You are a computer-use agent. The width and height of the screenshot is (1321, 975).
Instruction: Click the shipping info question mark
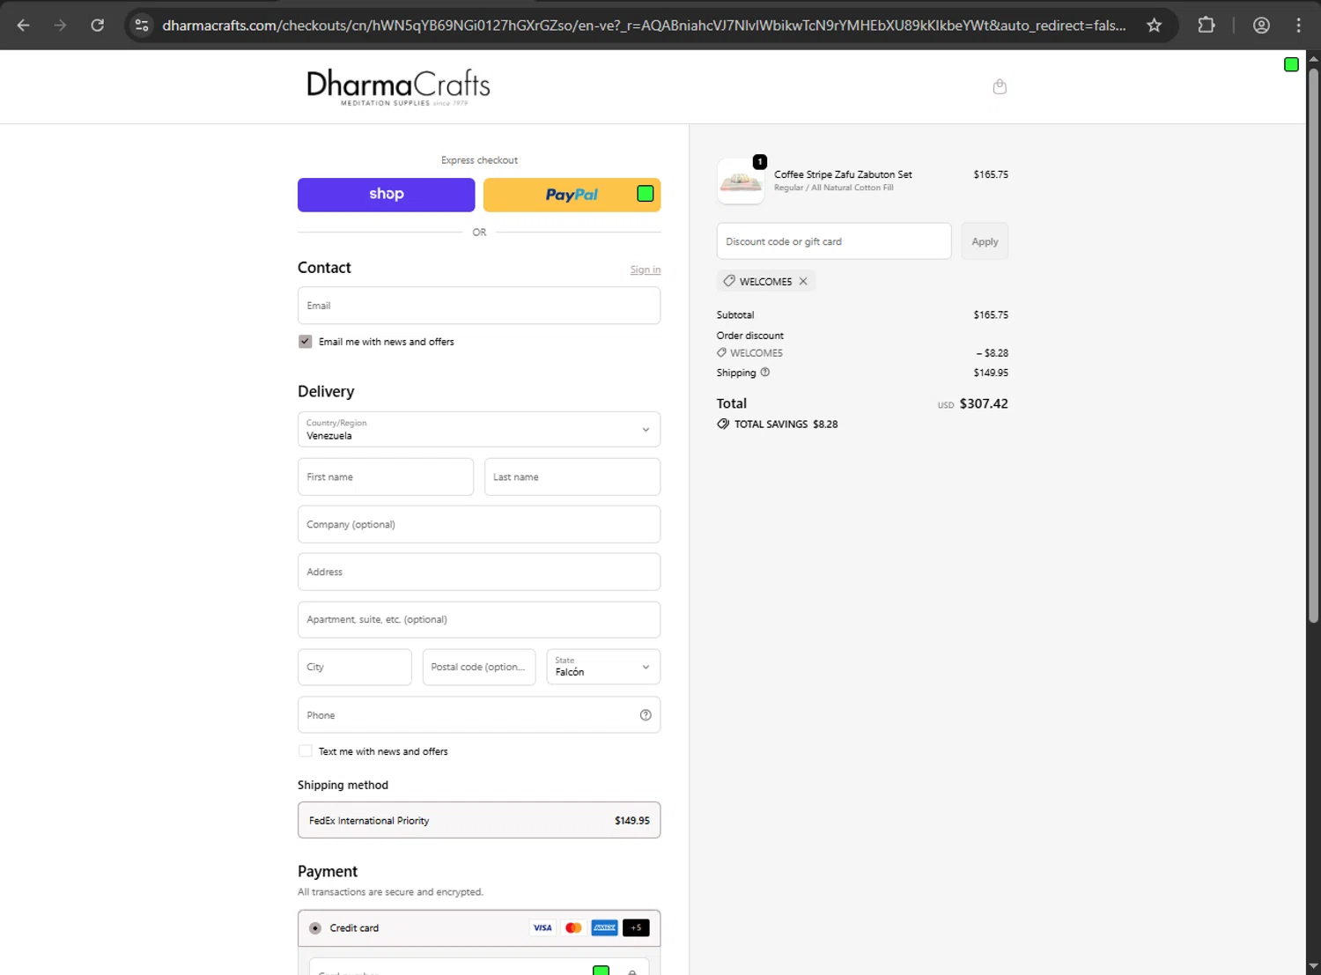click(765, 373)
